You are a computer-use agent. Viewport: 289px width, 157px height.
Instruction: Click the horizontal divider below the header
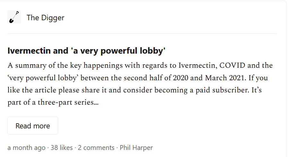(x=142, y=33)
